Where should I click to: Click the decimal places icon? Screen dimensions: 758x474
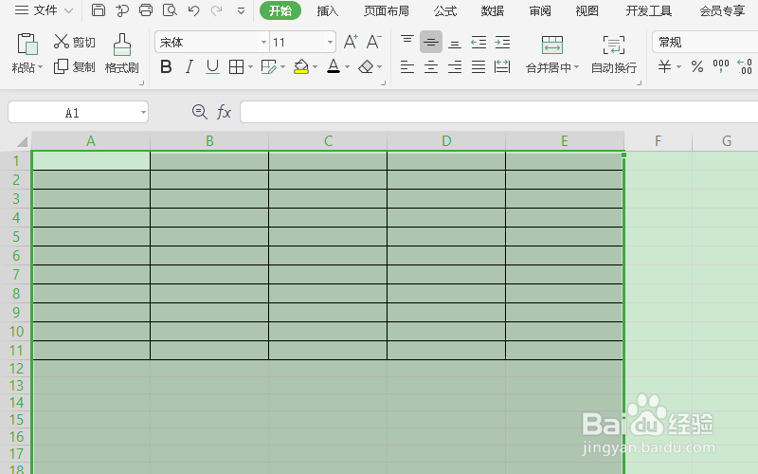pyautogui.click(x=745, y=66)
